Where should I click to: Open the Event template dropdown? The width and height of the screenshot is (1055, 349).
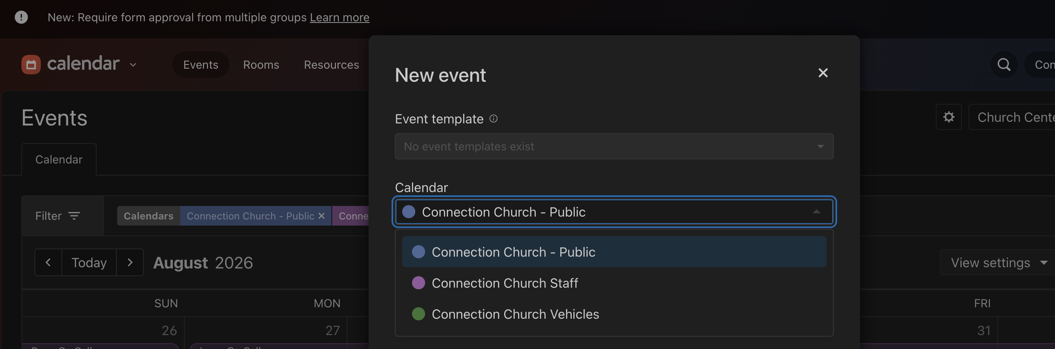[x=614, y=147]
